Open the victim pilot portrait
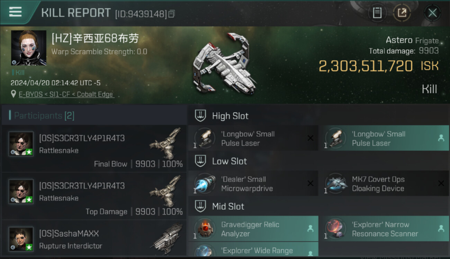This screenshot has width=450, height=259. tap(29, 48)
